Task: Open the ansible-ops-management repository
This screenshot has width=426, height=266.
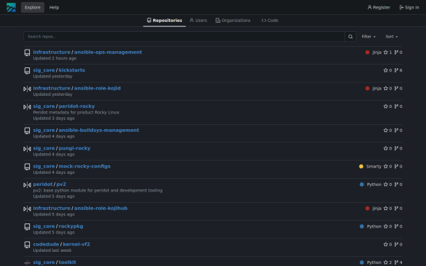Action: (108, 52)
